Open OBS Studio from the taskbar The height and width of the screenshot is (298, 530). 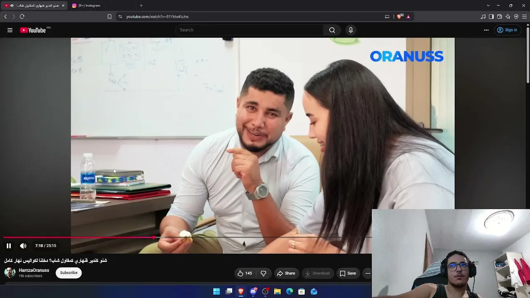tap(265, 291)
